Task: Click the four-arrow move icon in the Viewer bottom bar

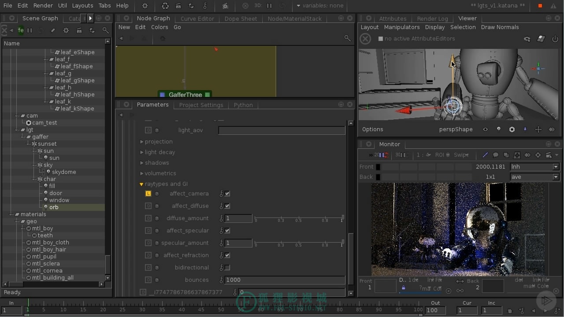Action: (538, 129)
